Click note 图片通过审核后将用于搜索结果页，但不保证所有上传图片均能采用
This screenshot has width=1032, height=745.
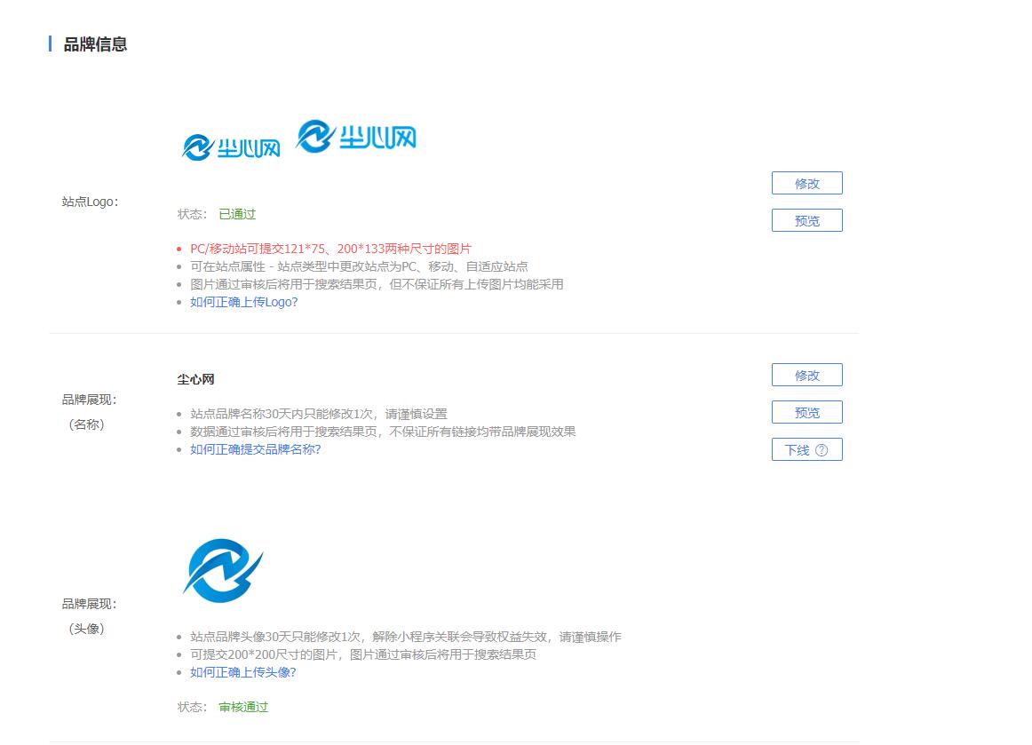click(377, 284)
